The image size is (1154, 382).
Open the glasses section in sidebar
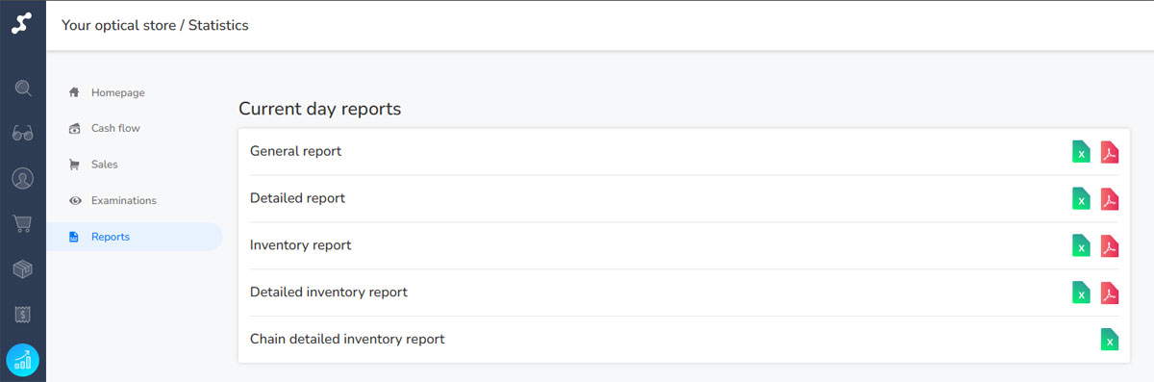coord(23,134)
